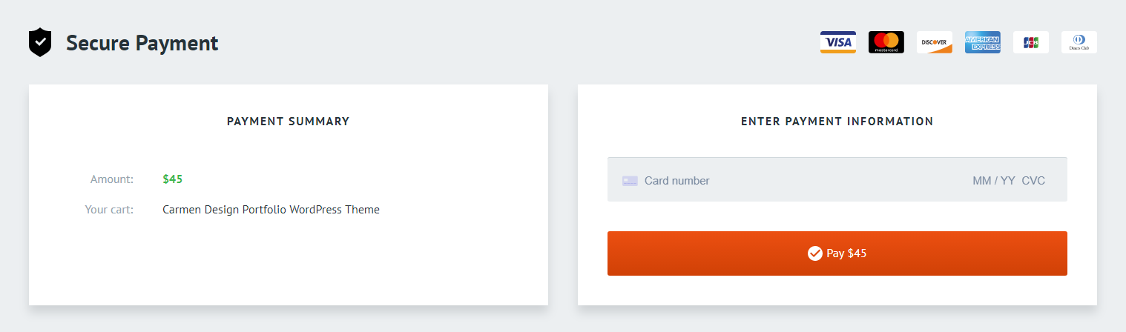Click the Your cart label
This screenshot has width=1126, height=332.
[109, 210]
